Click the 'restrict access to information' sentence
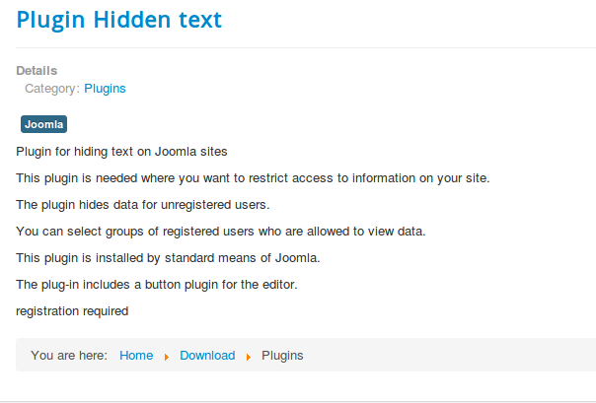 pos(253,178)
